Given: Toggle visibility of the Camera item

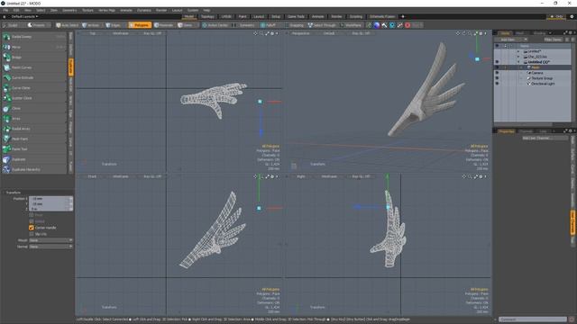Looking at the screenshot, I should (x=497, y=73).
